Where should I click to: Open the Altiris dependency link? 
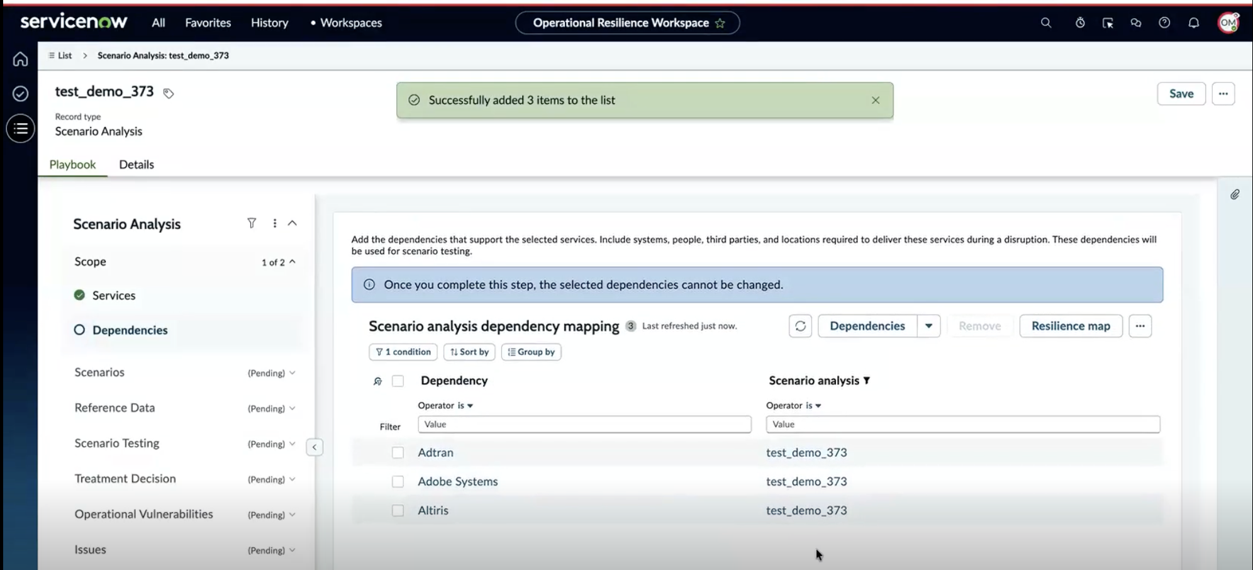click(x=433, y=510)
